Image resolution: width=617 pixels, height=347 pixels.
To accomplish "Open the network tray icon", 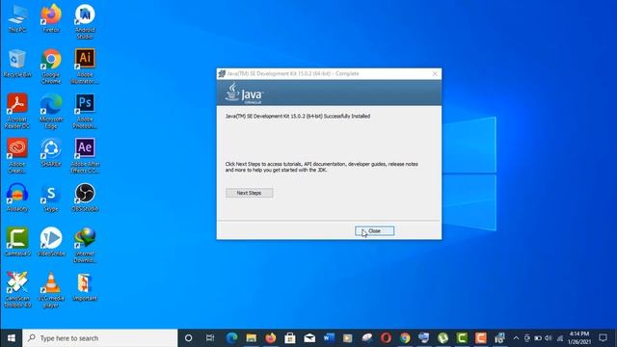I will click(560, 338).
